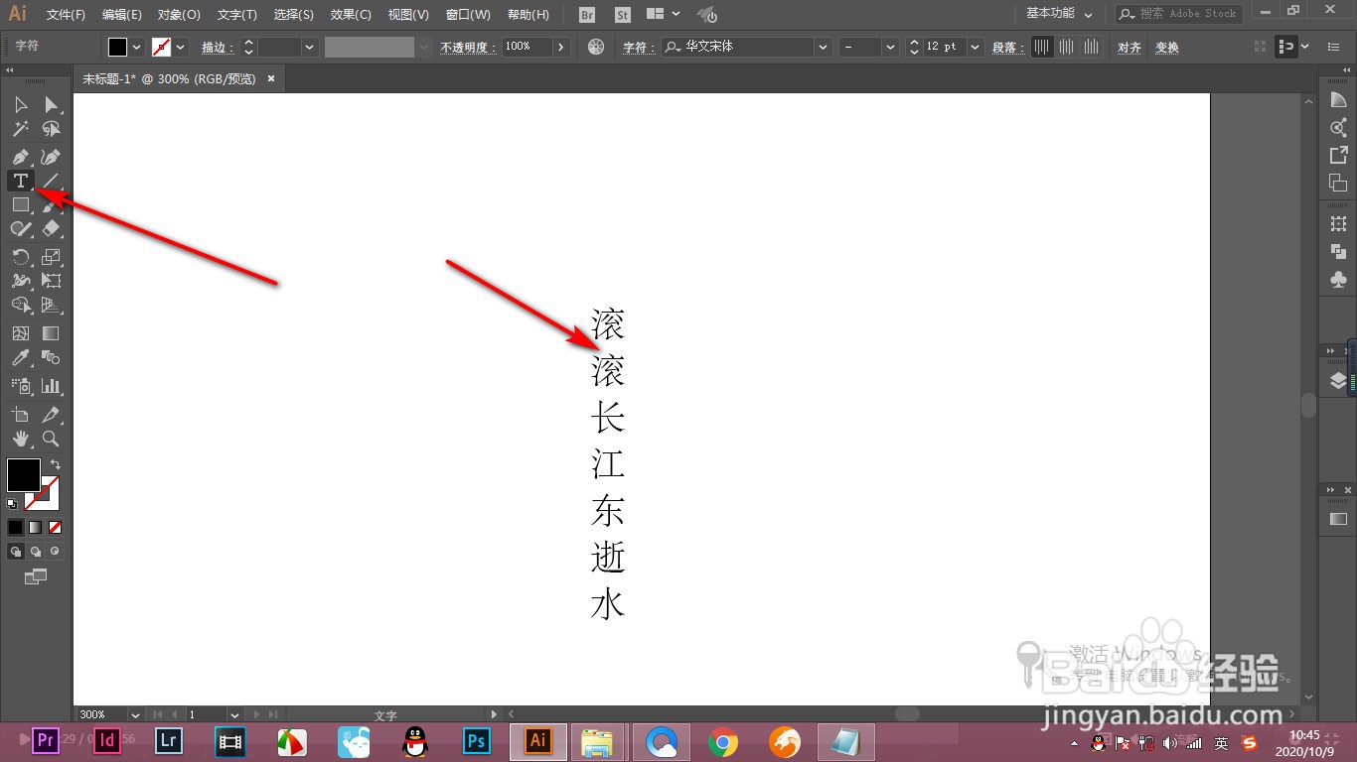This screenshot has width=1357, height=762.
Task: Select the Gradient tool
Action: (x=49, y=332)
